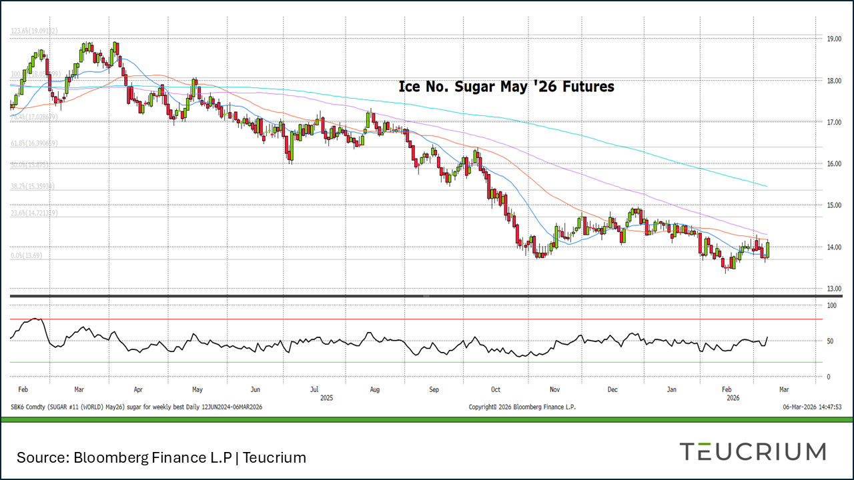
Task: Click the Source: Bloomberg Finance L.P attribution
Action: tap(161, 457)
